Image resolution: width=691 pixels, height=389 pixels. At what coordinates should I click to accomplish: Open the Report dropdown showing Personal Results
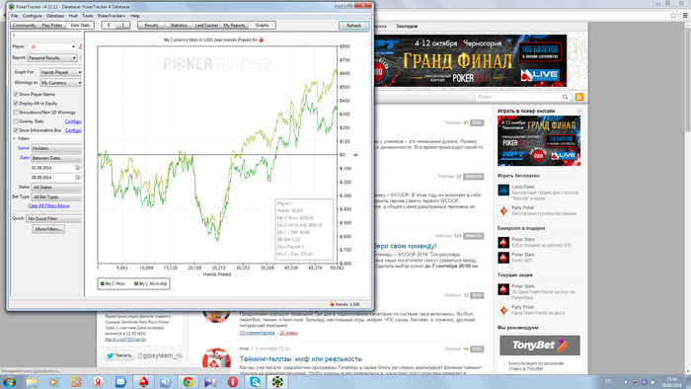point(52,57)
